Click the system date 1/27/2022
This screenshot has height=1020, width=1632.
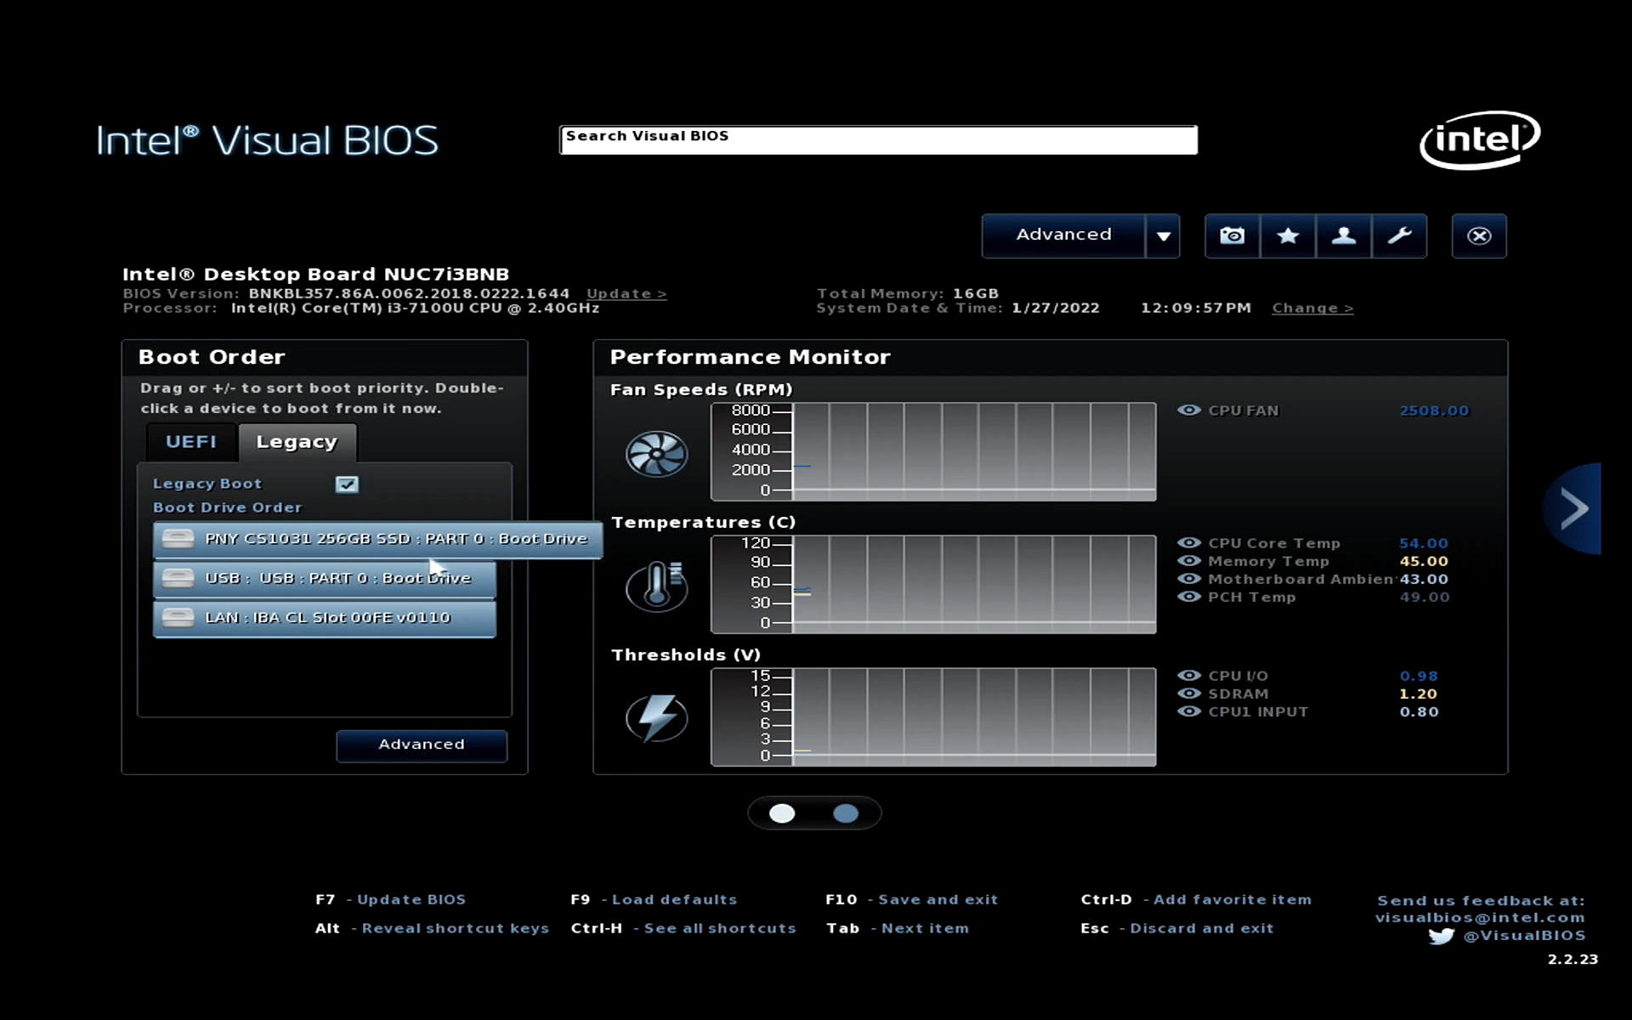point(1056,308)
